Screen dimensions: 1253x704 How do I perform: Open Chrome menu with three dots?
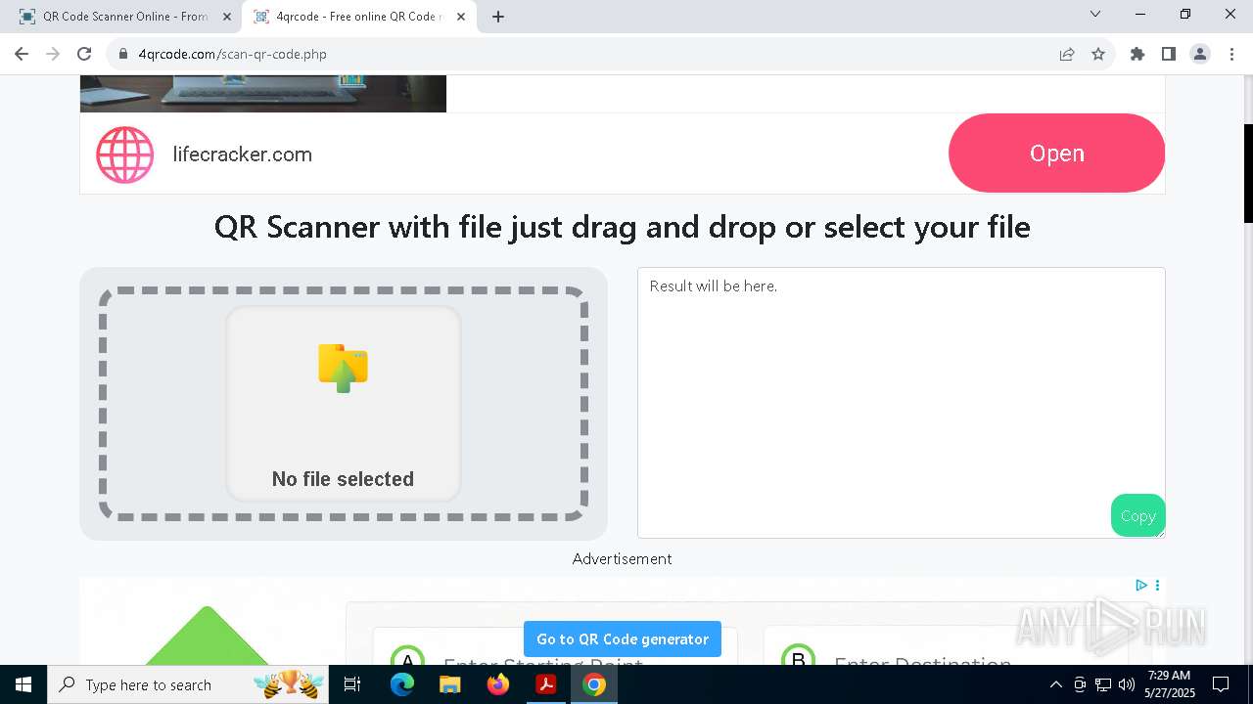point(1230,54)
